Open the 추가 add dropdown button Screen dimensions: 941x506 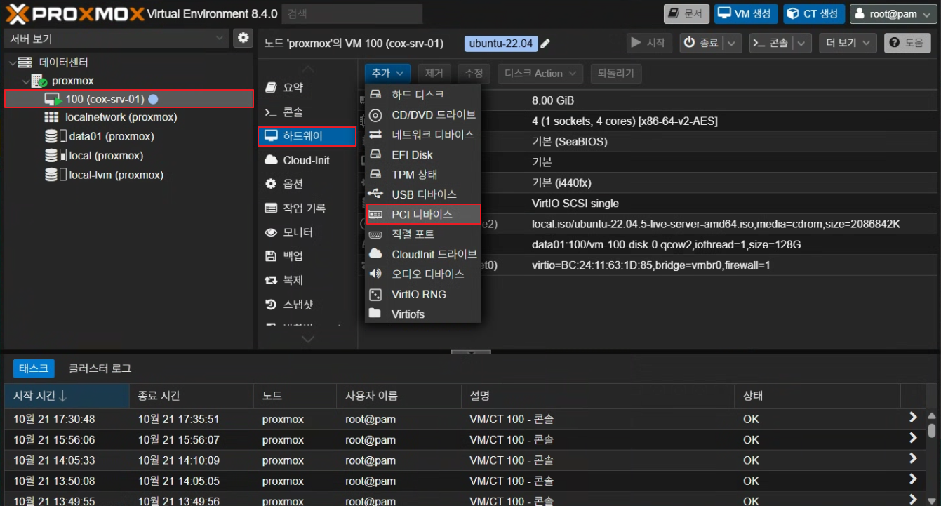point(387,73)
